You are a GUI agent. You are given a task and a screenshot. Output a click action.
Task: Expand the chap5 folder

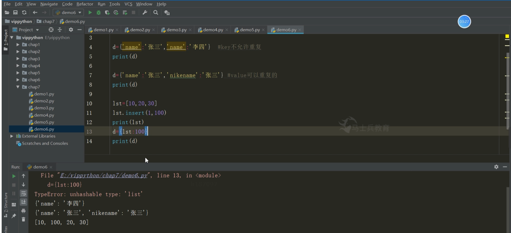[x=18, y=73]
